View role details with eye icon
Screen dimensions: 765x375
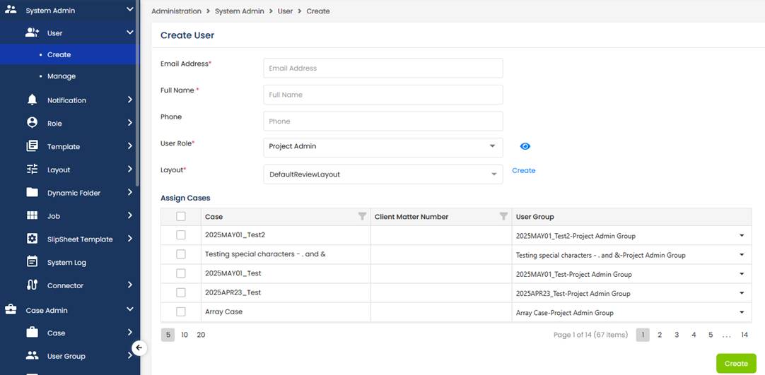[525, 146]
